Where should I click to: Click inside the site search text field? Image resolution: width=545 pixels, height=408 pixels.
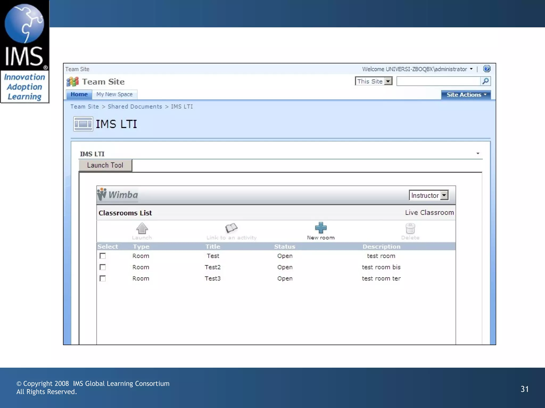438,81
